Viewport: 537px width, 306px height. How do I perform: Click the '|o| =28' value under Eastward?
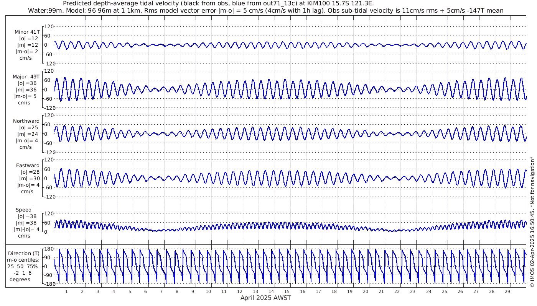[30, 172]
